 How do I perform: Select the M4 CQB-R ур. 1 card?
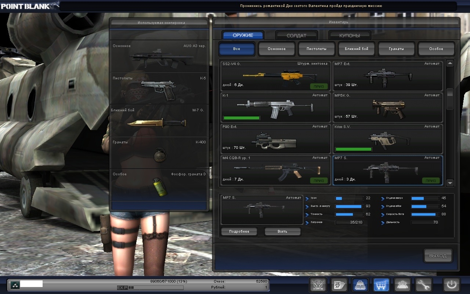click(x=276, y=170)
